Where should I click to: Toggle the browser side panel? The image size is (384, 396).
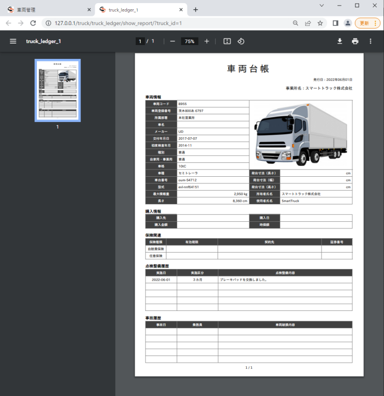[x=335, y=23]
